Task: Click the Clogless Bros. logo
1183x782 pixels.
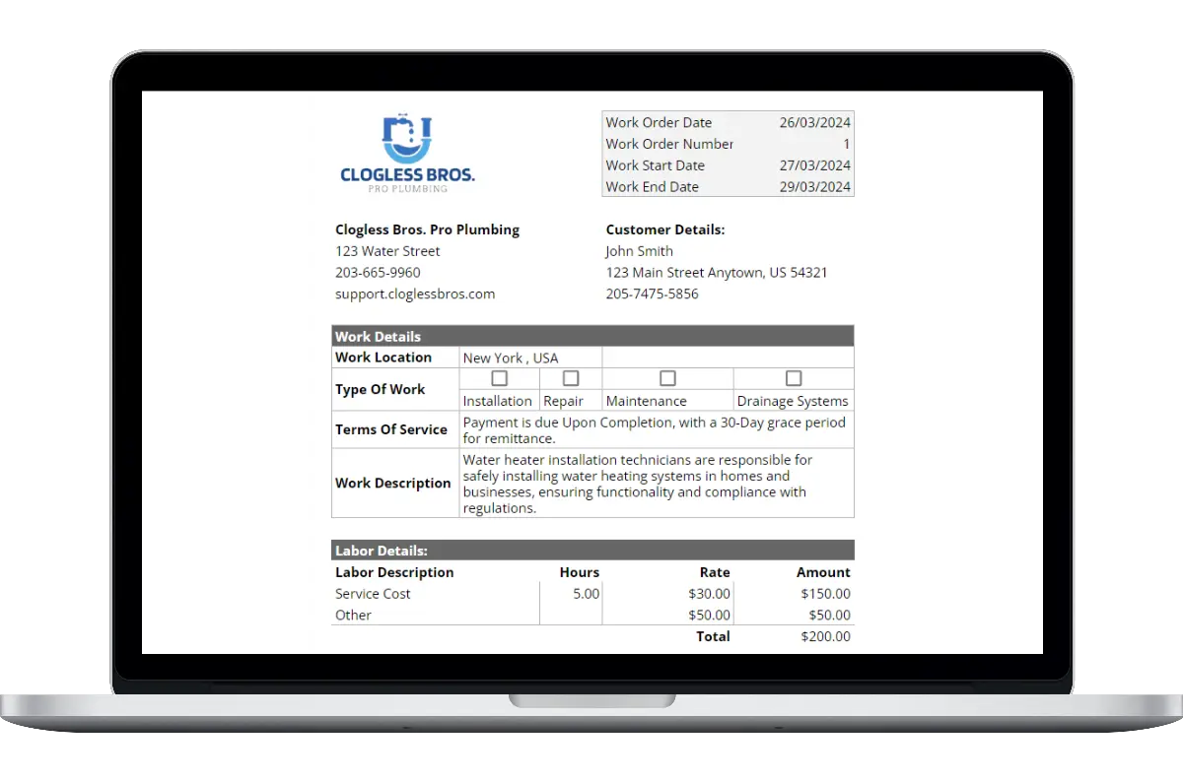Action: pyautogui.click(x=406, y=152)
